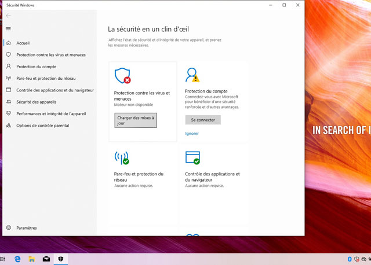Image resolution: width=371 pixels, height=265 pixels.
Task: Click the virus shield tile icon with red X
Action: pyautogui.click(x=122, y=76)
